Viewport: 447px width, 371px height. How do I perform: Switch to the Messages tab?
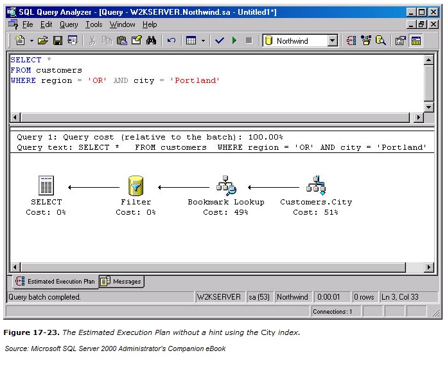click(x=121, y=282)
